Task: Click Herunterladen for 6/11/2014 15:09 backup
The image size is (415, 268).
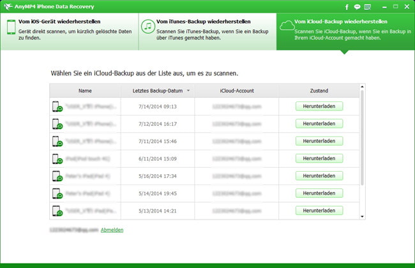Action: click(x=319, y=158)
